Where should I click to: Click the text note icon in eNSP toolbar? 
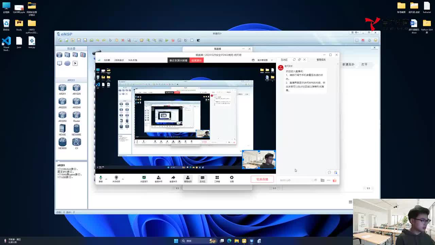click(135, 40)
